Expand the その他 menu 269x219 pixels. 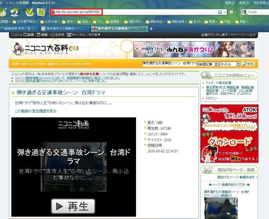coord(94,35)
